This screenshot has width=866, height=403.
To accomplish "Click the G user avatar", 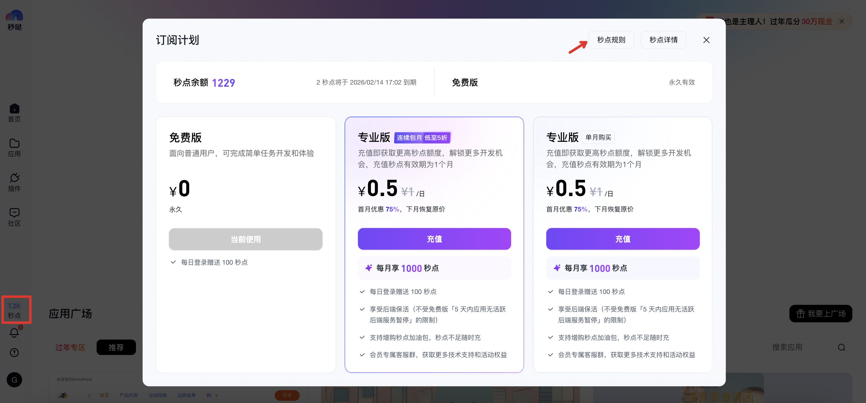I will [x=14, y=379].
